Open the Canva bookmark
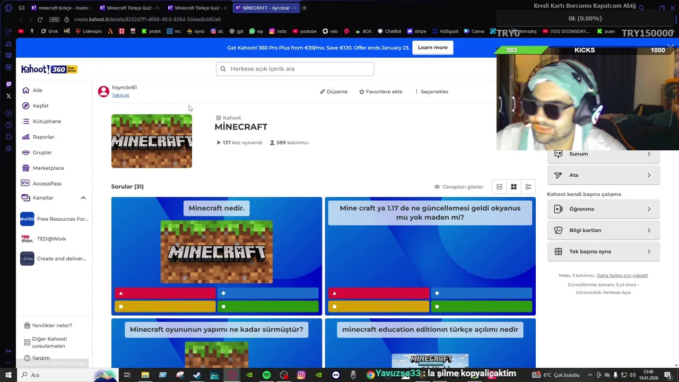The image size is (679, 382). pyautogui.click(x=474, y=31)
